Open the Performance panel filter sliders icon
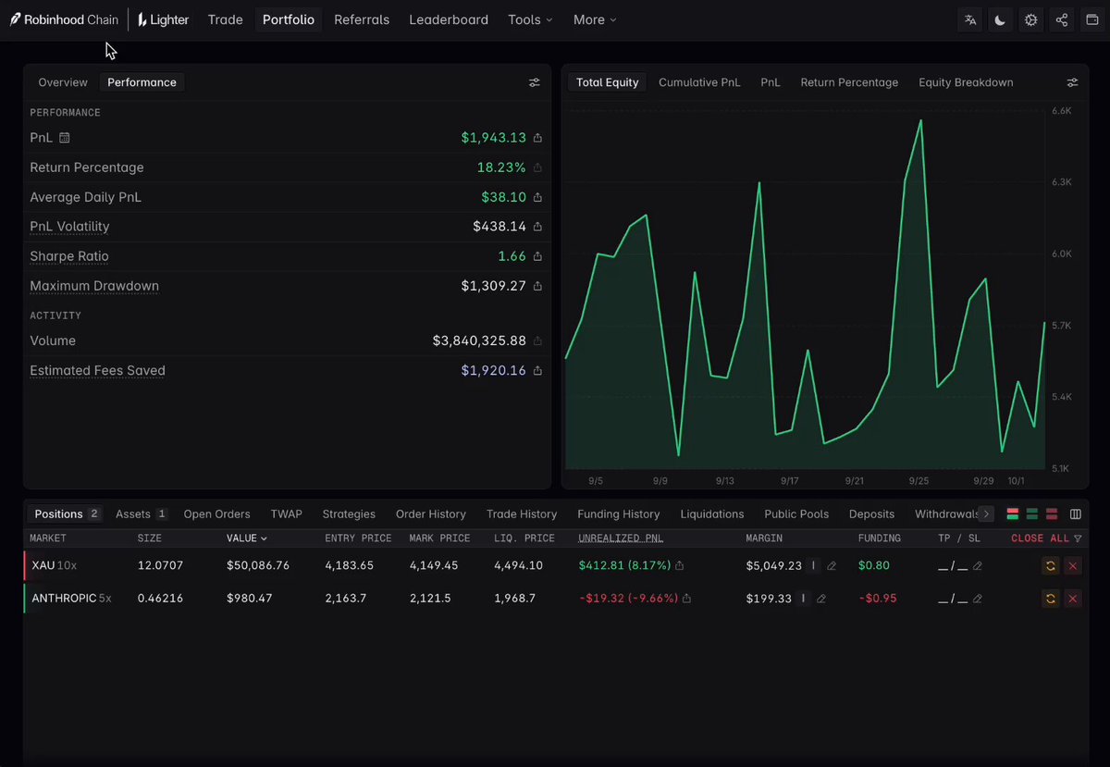1110x767 pixels. coord(535,82)
